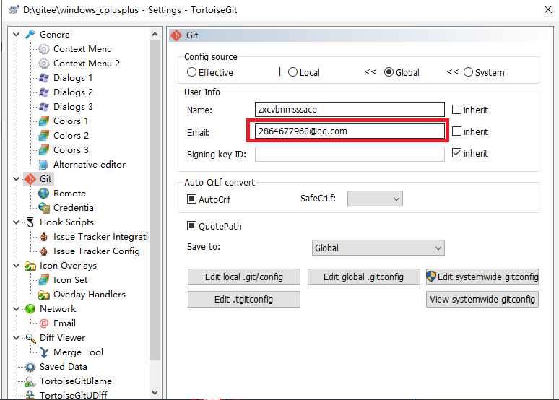Open the Remote settings page
This screenshot has height=400, width=559.
point(69,194)
